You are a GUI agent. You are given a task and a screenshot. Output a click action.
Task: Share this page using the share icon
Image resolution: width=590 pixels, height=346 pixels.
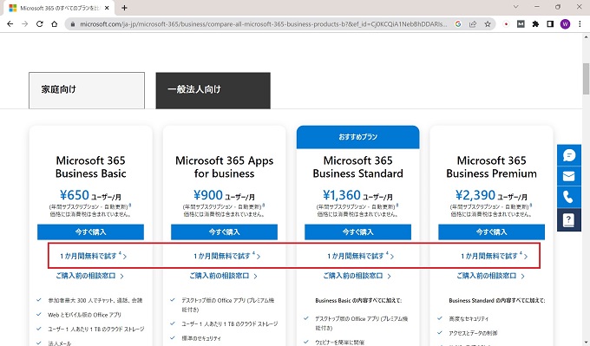[x=473, y=24]
